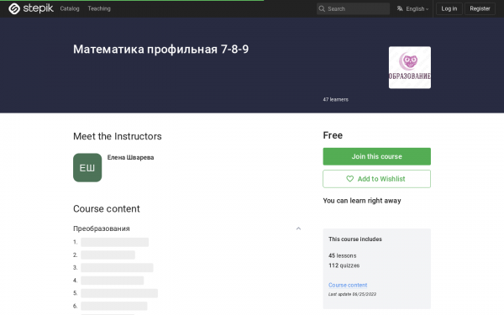Open lesson 1 placeholder in Преобразования
Screen dimensions: 504x315
click(x=115, y=242)
